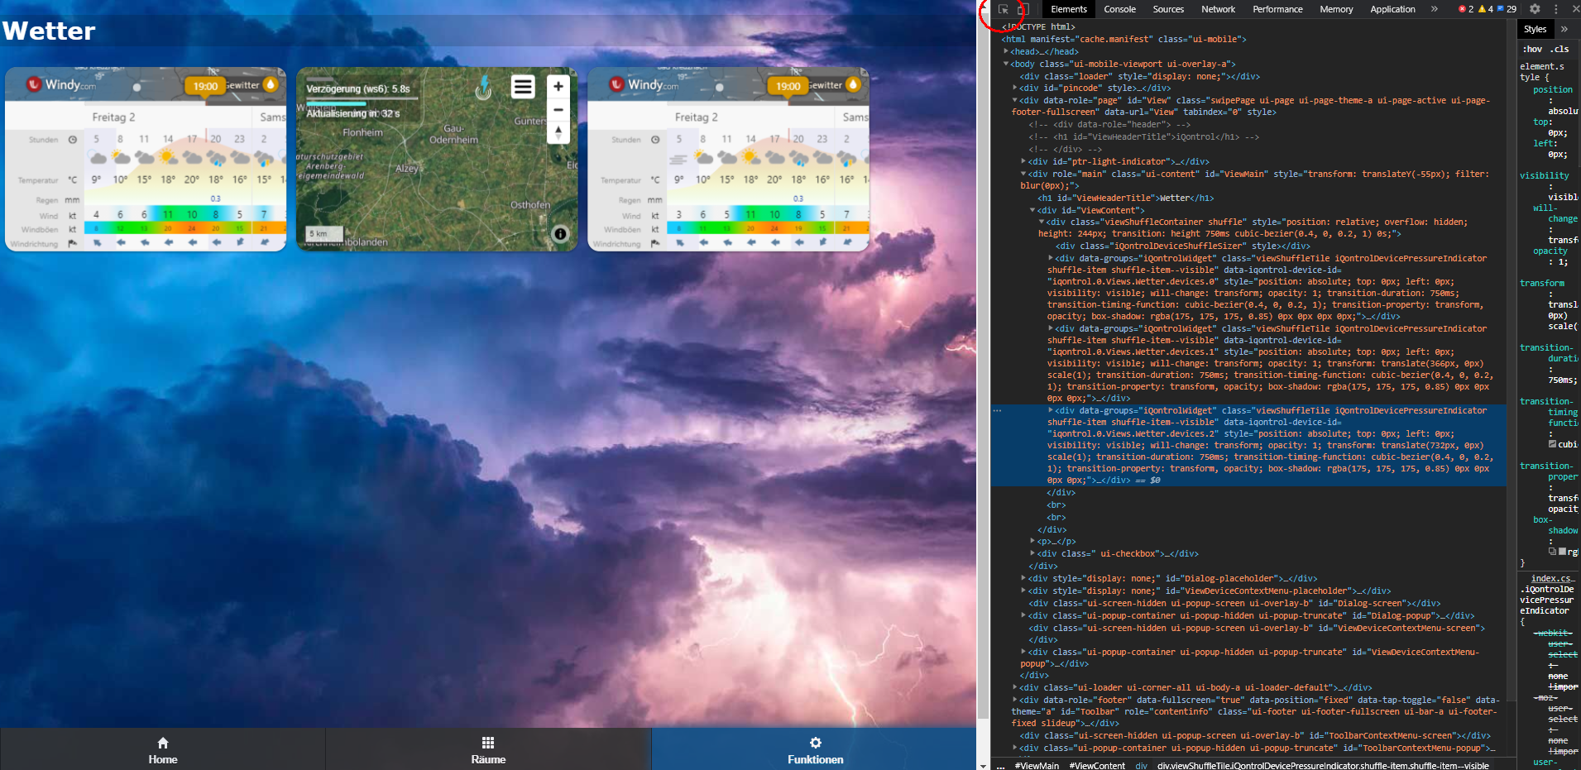Zoom in on the map
Viewport: 1581px width, 770px height.
click(558, 86)
